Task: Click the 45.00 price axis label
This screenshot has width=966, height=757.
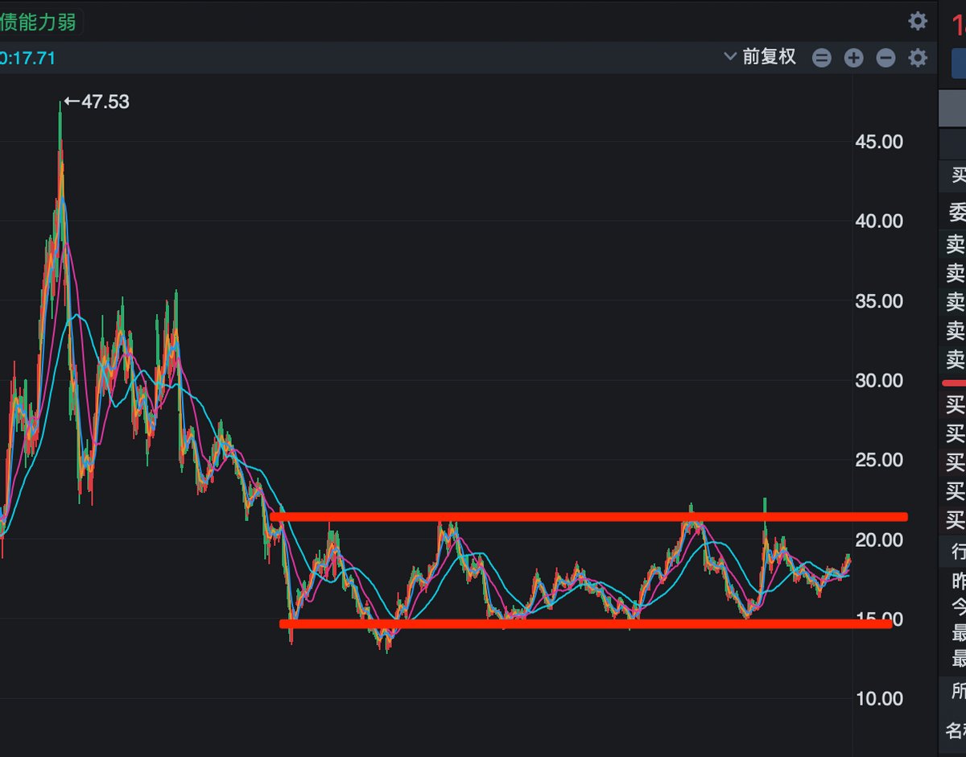Action: point(878,142)
